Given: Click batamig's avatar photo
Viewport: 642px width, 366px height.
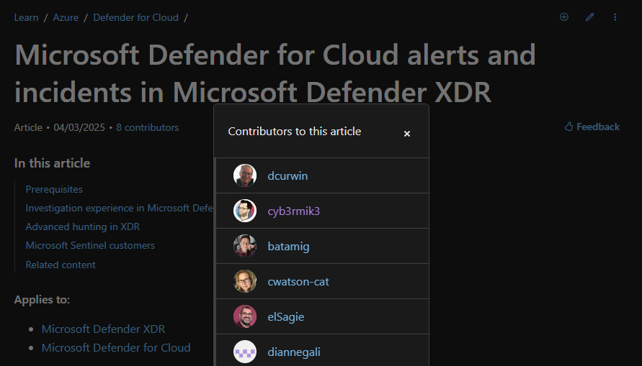Looking at the screenshot, I should 245,246.
